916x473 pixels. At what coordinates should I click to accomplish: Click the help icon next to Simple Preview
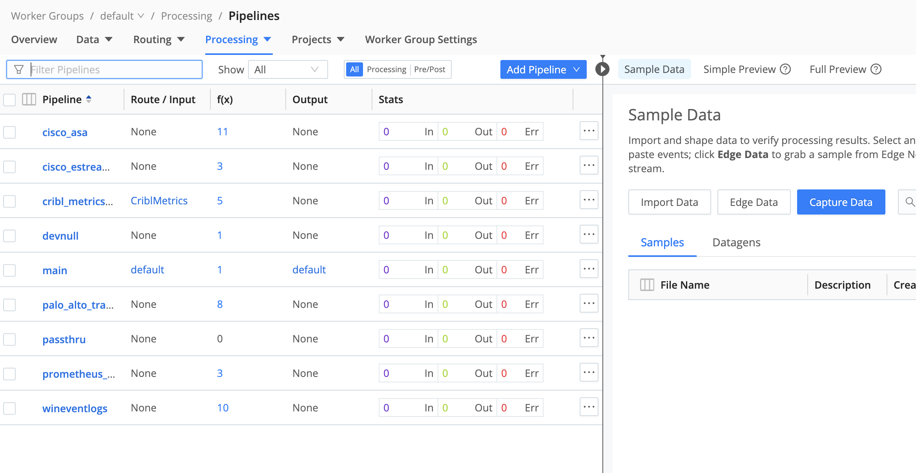click(785, 69)
